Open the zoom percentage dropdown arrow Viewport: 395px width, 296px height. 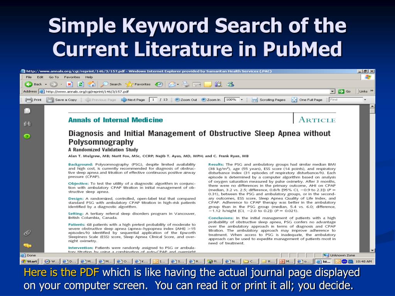pyautogui.click(x=241, y=100)
